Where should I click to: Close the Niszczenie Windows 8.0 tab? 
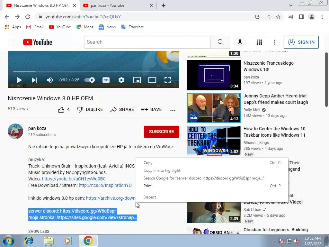pos(75,6)
